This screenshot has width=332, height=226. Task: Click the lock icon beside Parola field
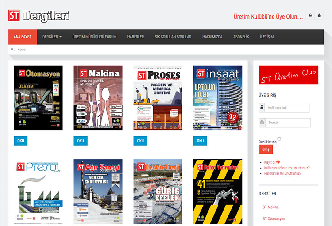tap(262, 123)
